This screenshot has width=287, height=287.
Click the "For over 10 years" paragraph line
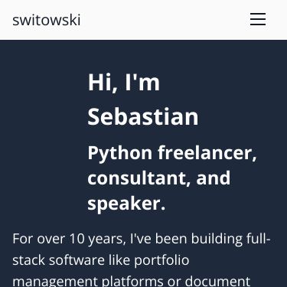(x=142, y=239)
